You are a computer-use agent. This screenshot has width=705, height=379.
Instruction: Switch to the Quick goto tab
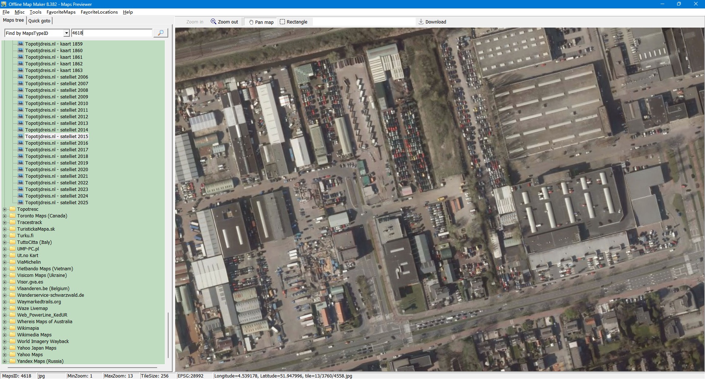coord(39,21)
